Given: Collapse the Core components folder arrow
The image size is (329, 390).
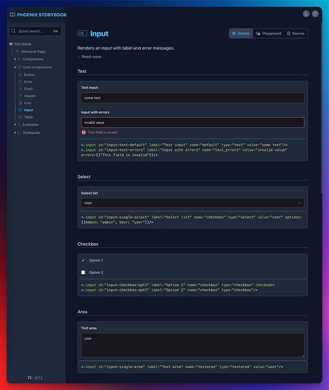Looking at the screenshot, I should (15, 67).
